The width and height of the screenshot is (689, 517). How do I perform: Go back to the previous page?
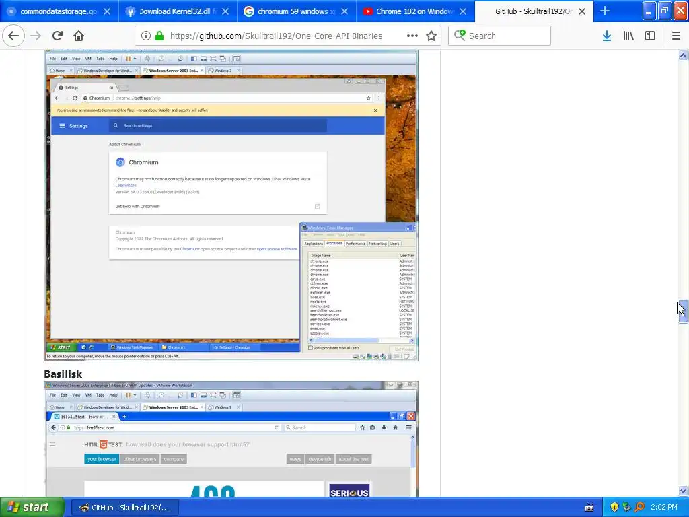pyautogui.click(x=13, y=36)
